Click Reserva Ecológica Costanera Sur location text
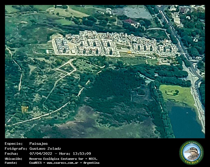210x167 pixels. [63, 159]
